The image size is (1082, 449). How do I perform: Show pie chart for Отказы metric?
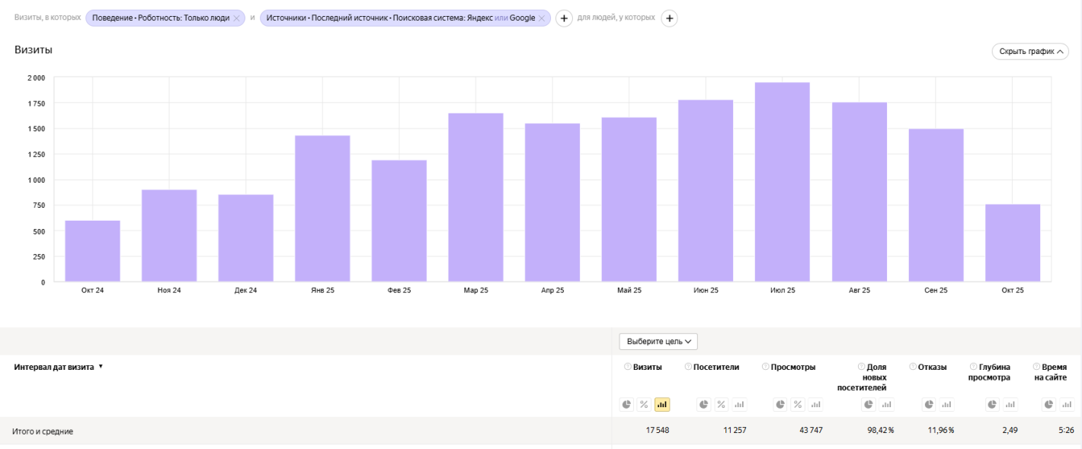(929, 404)
